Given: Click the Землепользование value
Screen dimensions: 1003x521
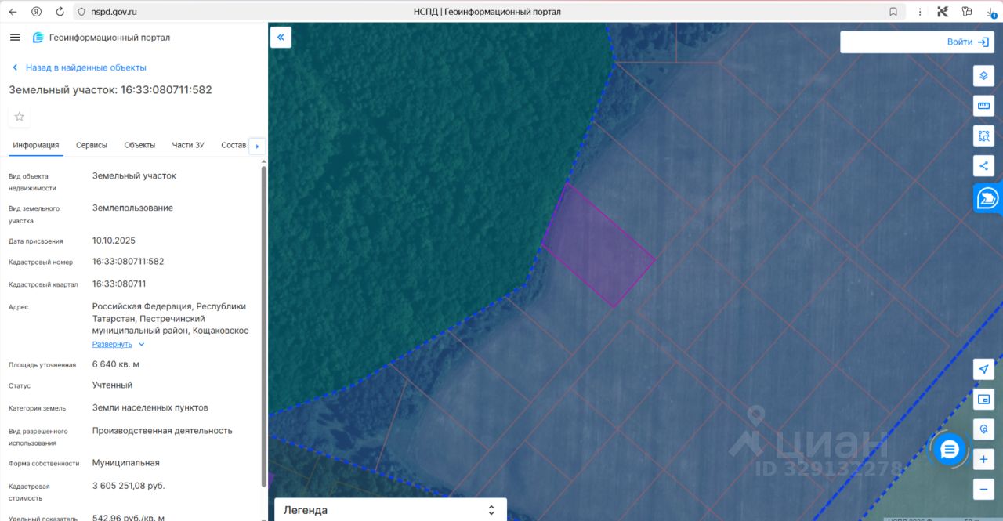Looking at the screenshot, I should 132,208.
